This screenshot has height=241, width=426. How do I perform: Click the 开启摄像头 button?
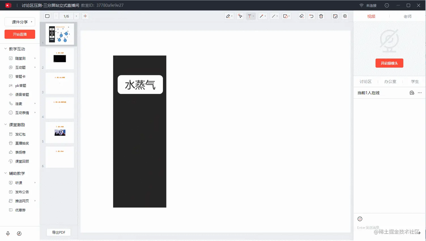389,63
